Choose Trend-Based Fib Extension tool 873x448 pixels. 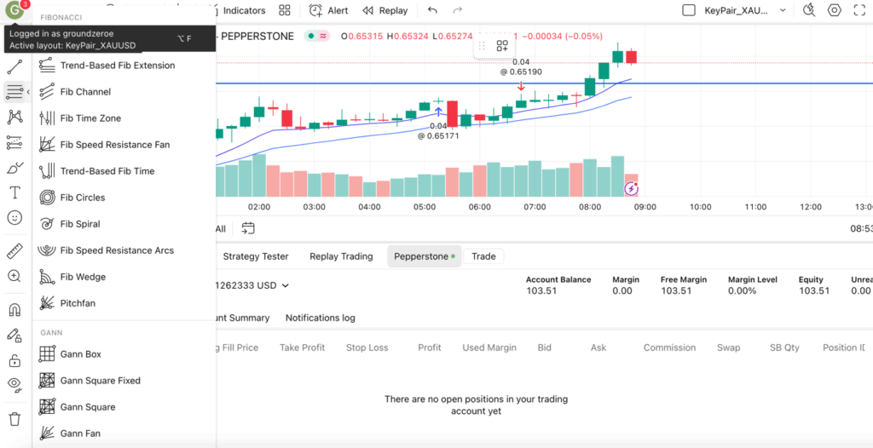(124, 65)
